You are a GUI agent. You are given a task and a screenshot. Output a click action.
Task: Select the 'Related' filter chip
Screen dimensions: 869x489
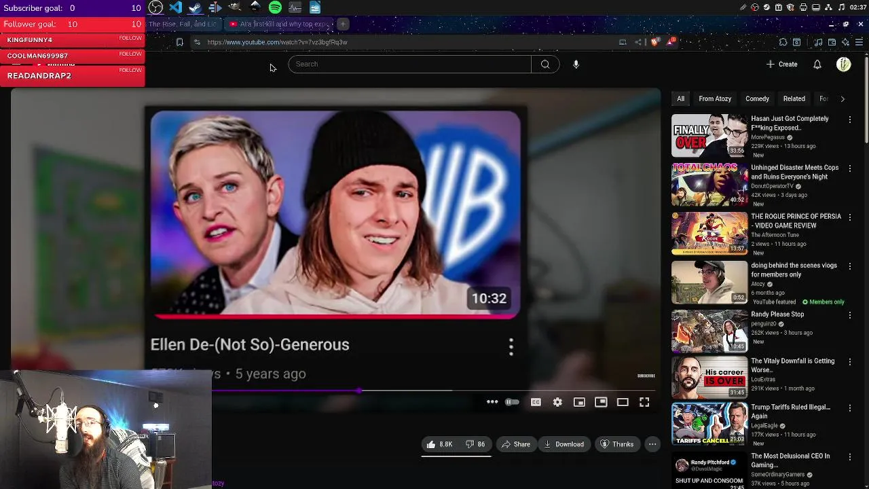pyautogui.click(x=794, y=99)
